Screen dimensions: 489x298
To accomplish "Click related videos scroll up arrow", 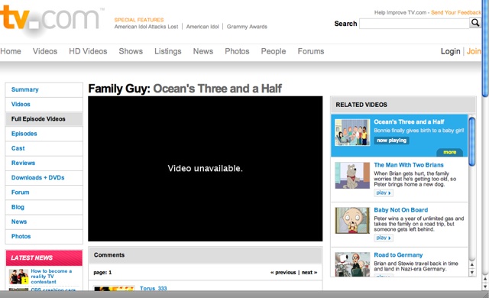I will (472, 265).
